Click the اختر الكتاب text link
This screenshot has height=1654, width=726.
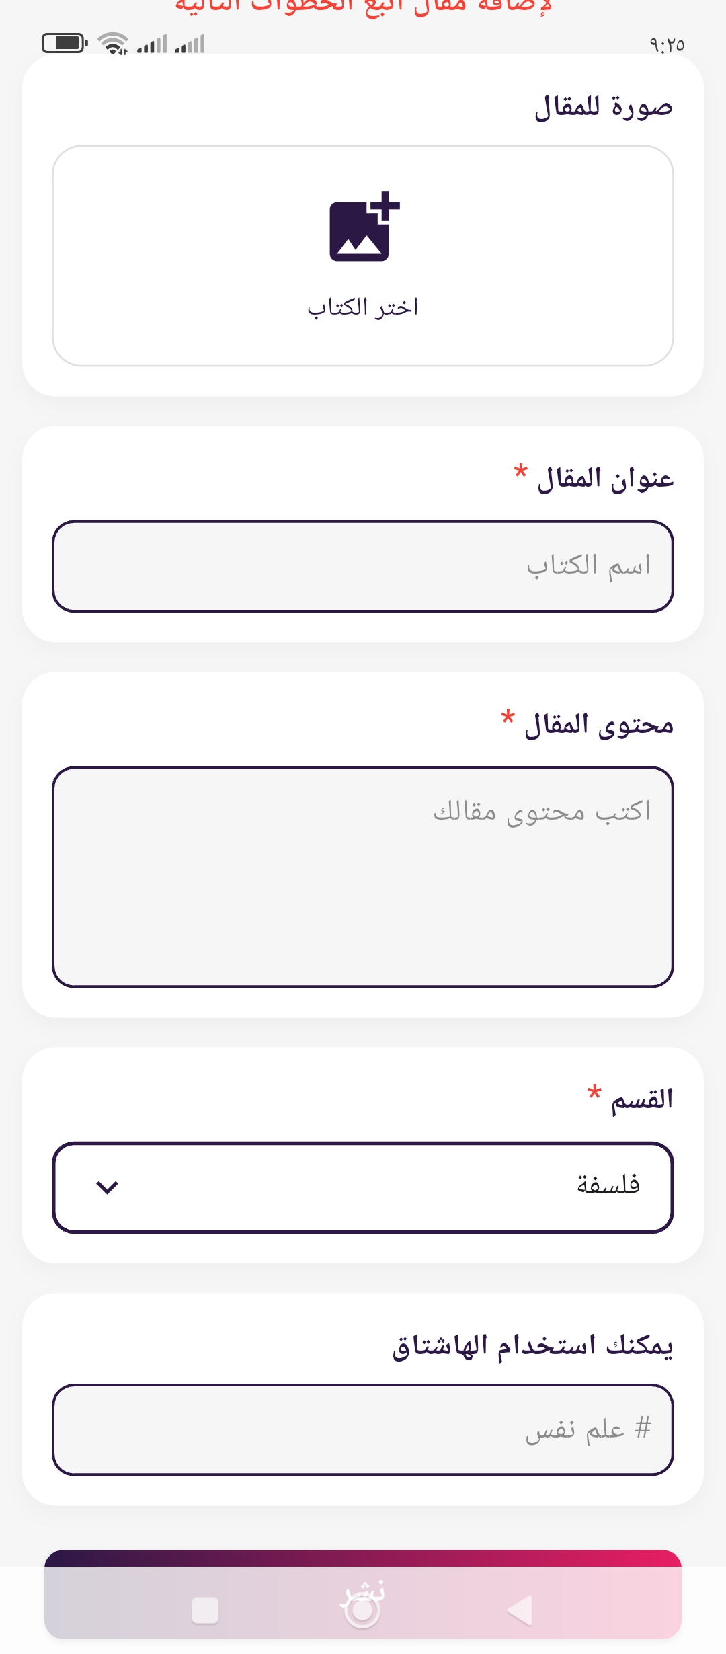click(363, 307)
